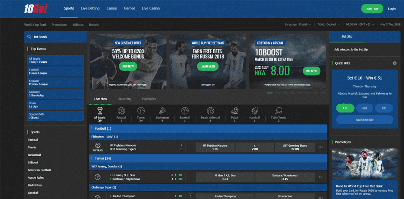404x199 pixels.
Task: Select Special Odds 10Boost top event
Action: pyautogui.click(x=55, y=116)
